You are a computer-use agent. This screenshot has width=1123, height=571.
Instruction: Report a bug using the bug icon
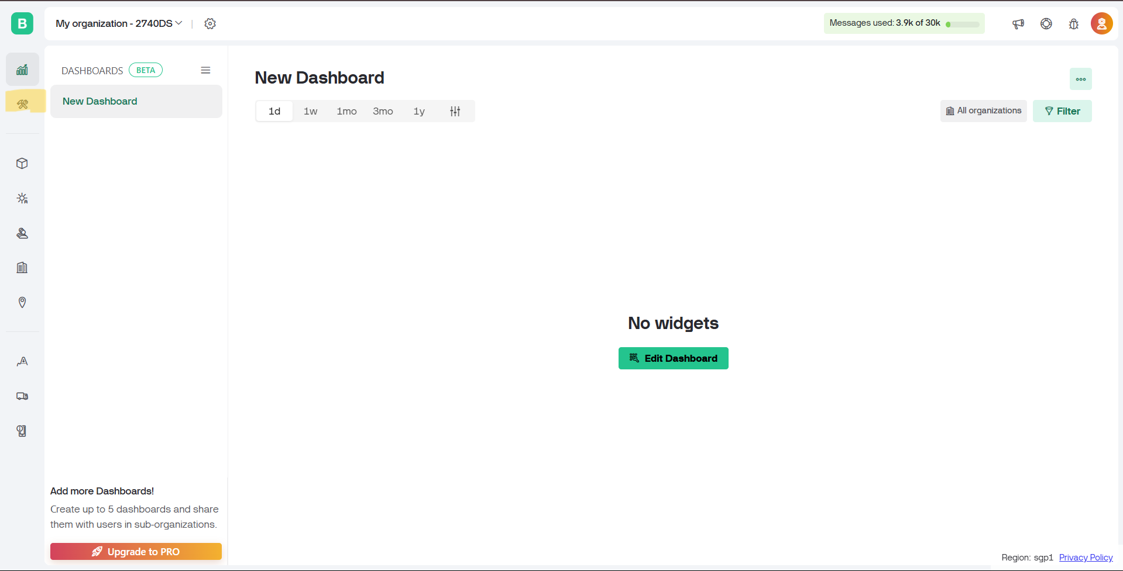pos(1074,24)
